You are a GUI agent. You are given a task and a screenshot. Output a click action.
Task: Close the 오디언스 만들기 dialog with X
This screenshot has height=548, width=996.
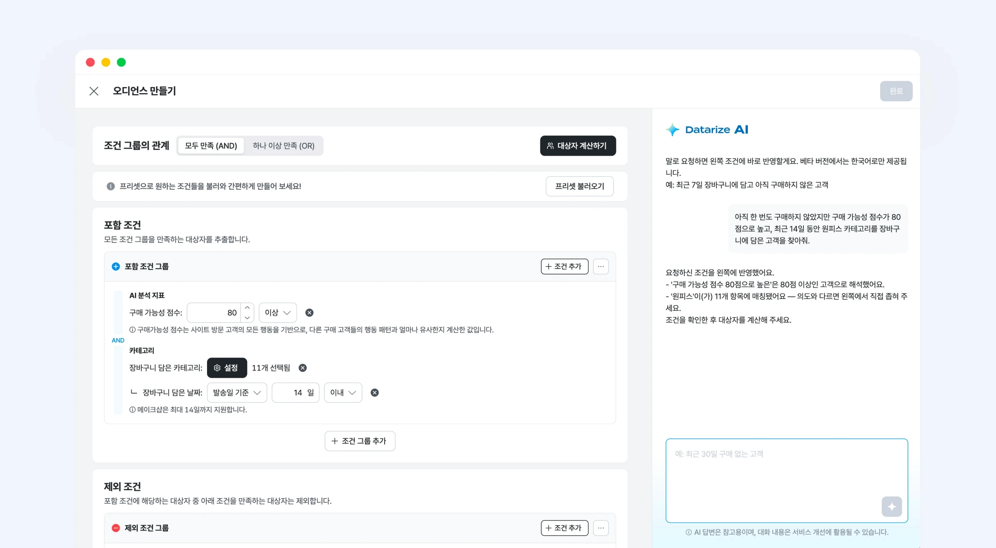(x=94, y=91)
